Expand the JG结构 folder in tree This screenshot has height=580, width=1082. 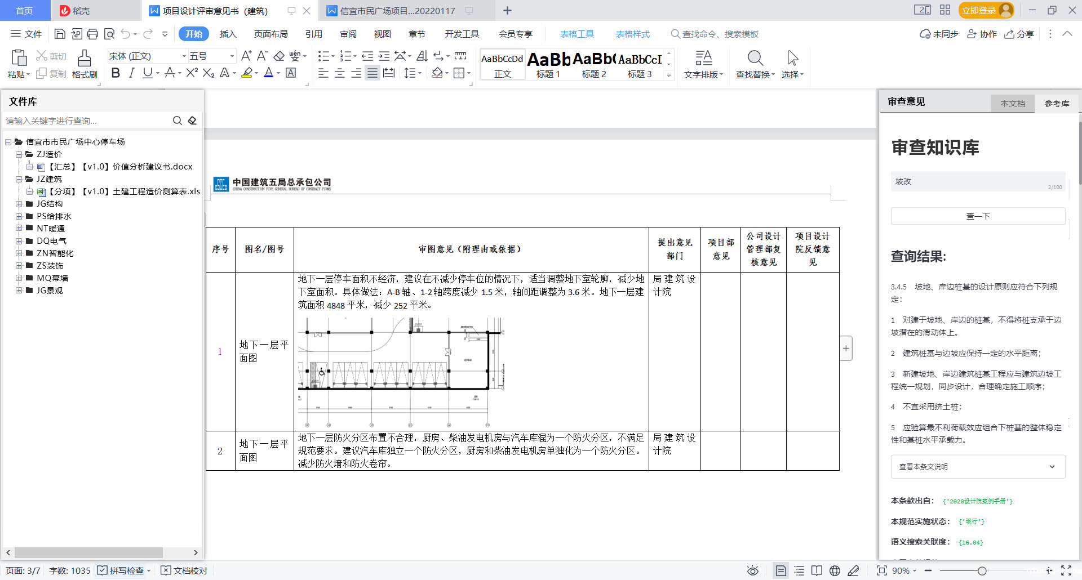click(x=19, y=204)
